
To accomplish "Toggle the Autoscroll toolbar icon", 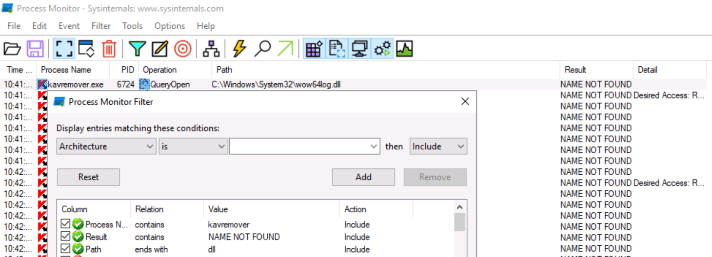I will click(86, 49).
